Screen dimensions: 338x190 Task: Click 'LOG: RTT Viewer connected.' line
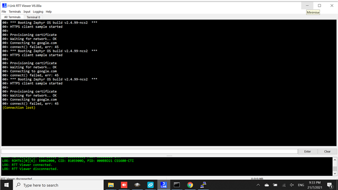tap(27, 165)
